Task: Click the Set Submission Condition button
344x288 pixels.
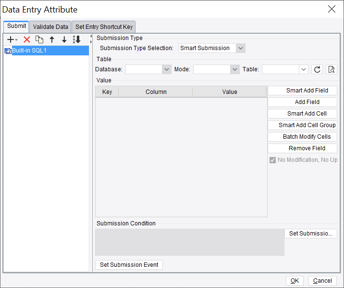Action: (x=311, y=234)
